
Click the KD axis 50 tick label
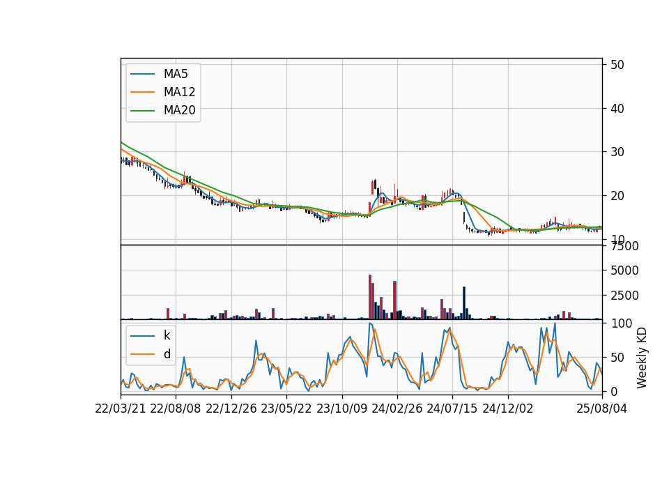click(x=617, y=358)
